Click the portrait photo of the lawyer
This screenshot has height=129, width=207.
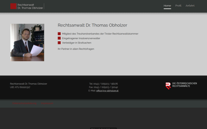tap(27, 42)
